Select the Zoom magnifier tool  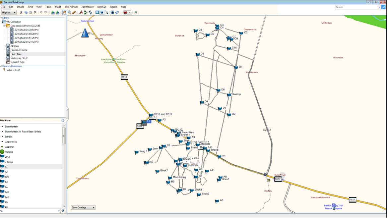(69, 12)
